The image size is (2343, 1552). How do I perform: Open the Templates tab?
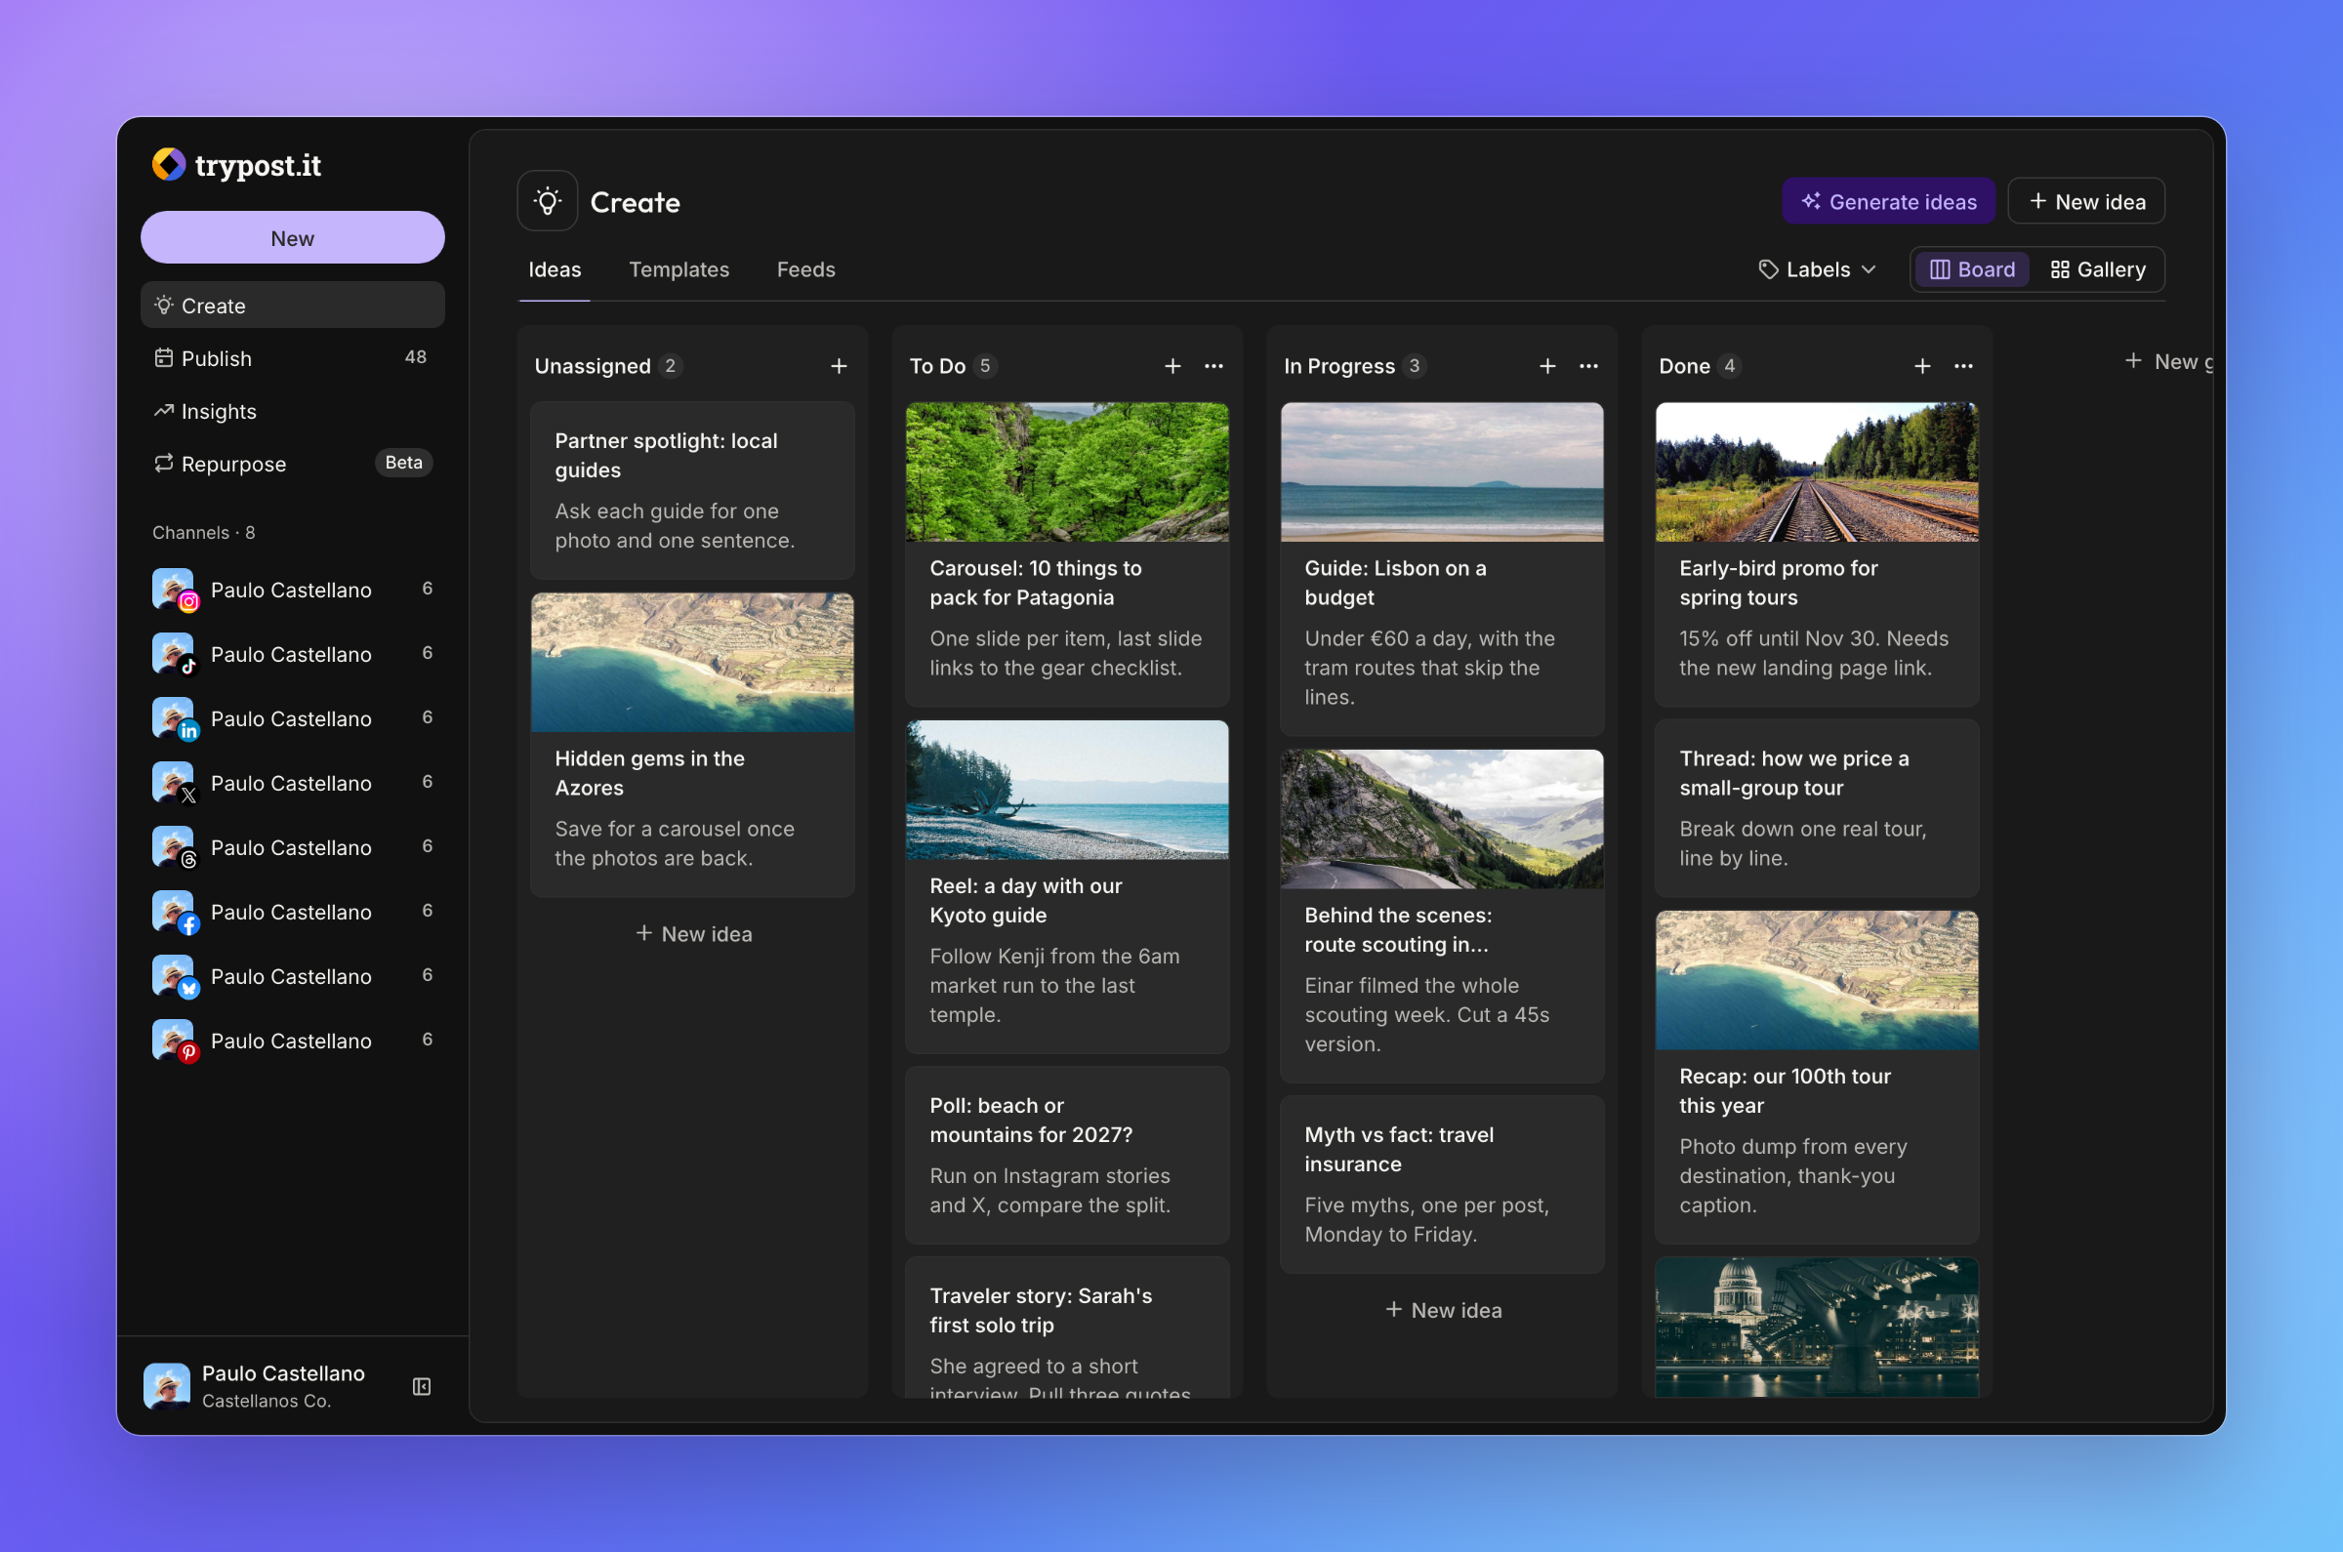click(679, 269)
